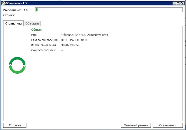Close the update window
Viewport: 186px width, 130px height.
[x=182, y=3]
